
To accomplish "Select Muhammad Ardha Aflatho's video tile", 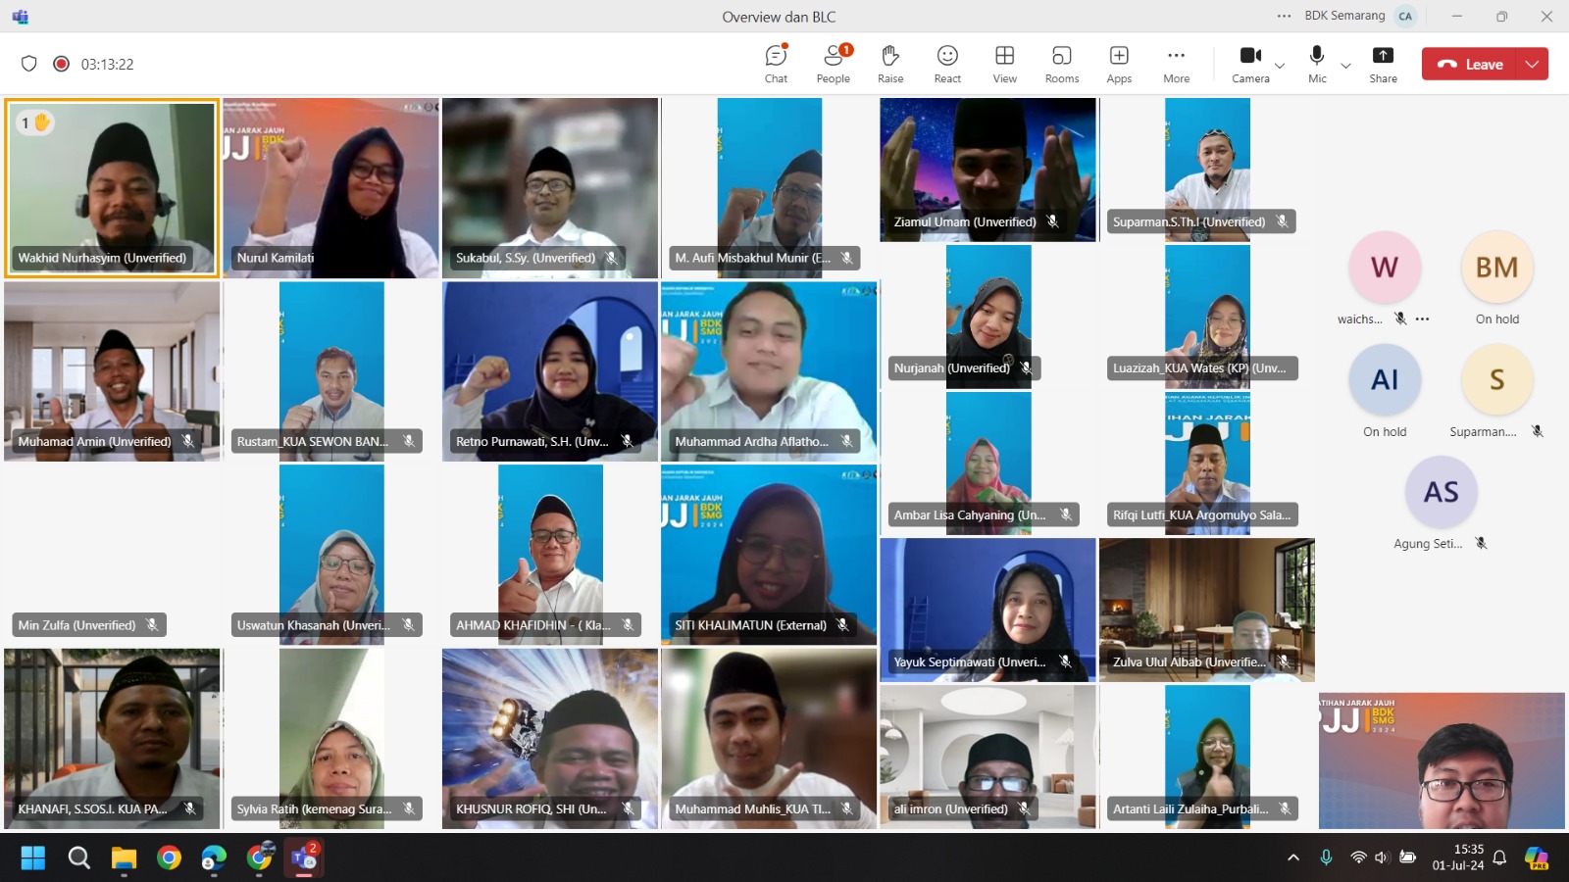I will 770,371.
